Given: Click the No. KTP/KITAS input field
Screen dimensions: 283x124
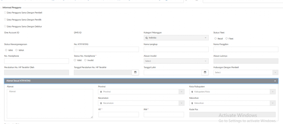Looking at the screenshot, I should [106, 49].
